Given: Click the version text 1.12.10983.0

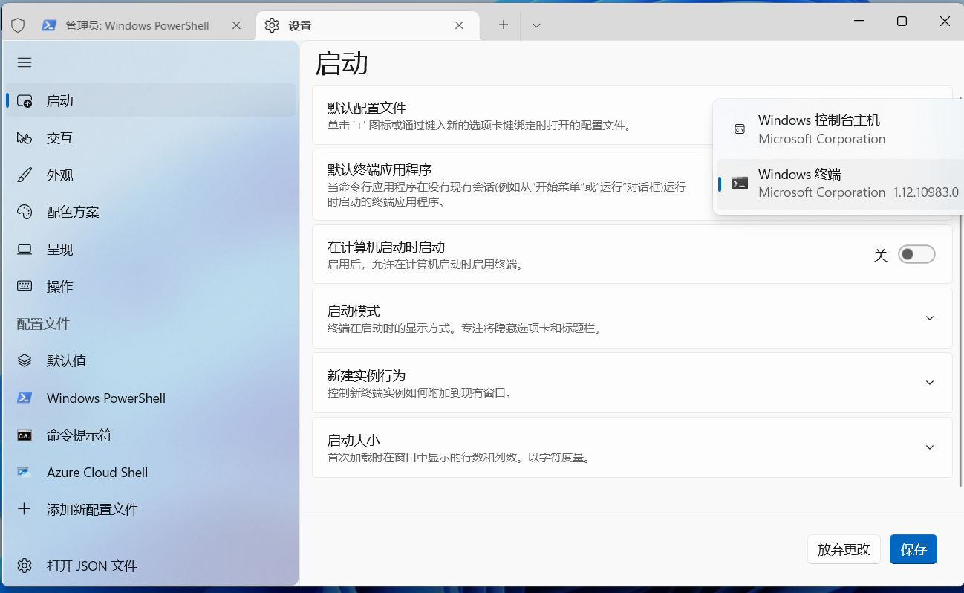Looking at the screenshot, I should pos(926,192).
